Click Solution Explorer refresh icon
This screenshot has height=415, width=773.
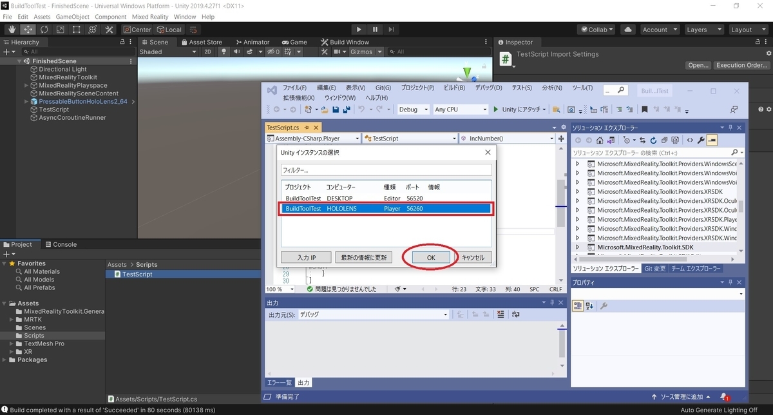click(x=653, y=140)
